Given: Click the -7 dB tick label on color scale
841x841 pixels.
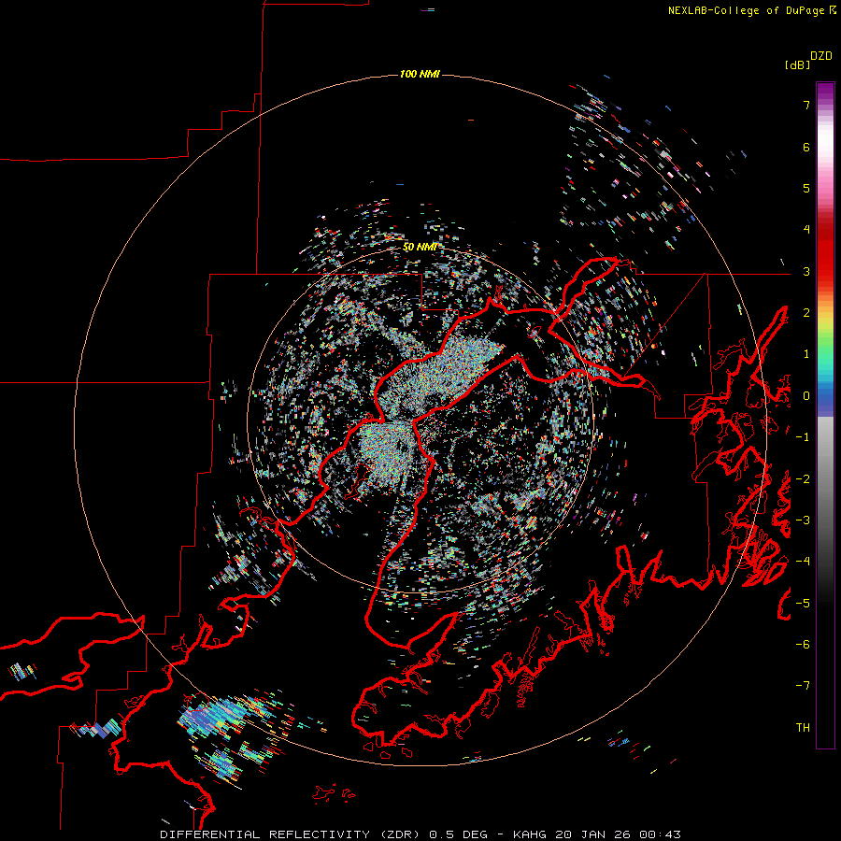Looking at the screenshot, I should [803, 686].
